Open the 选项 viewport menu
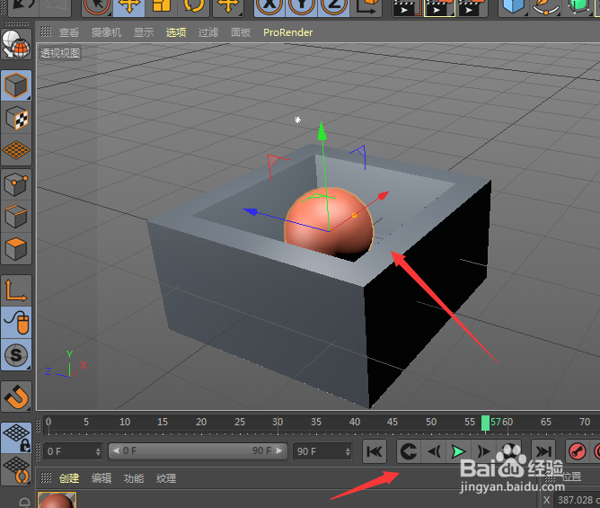This screenshot has width=600, height=508. pyautogui.click(x=176, y=32)
